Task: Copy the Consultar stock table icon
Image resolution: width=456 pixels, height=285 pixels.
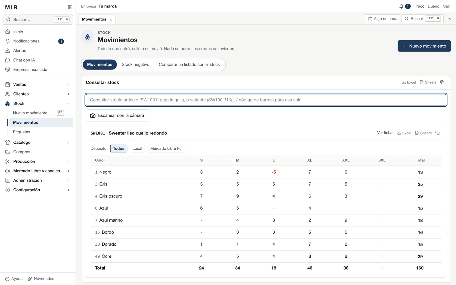Action: tap(442, 82)
